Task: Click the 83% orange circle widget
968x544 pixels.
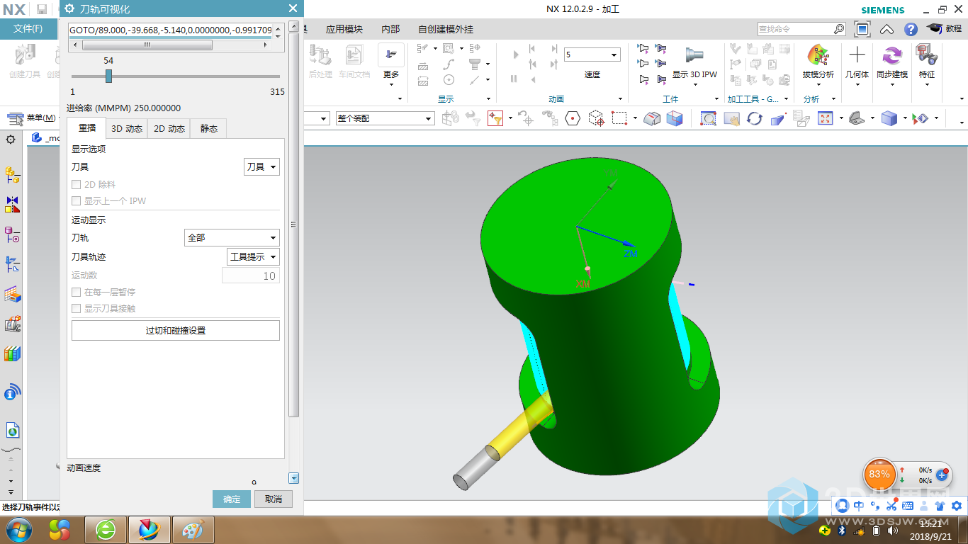Action: tap(879, 474)
